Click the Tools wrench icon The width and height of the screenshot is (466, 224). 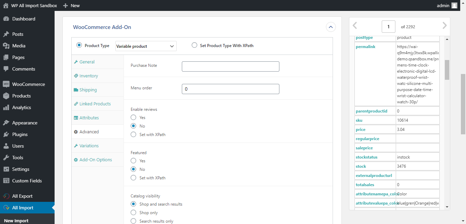coord(6,158)
